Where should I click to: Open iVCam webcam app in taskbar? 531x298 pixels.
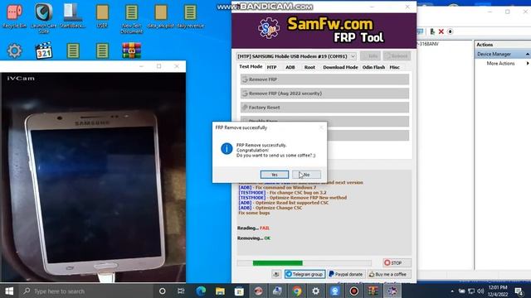pyautogui.click(x=335, y=291)
